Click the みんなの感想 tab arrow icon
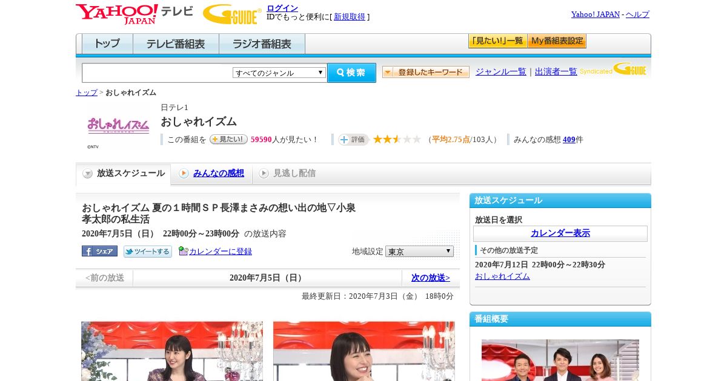This screenshot has width=727, height=381. pos(184,174)
